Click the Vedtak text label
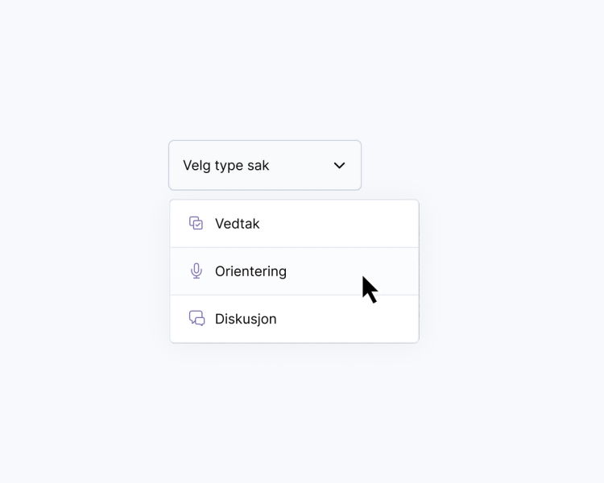 [x=238, y=224]
